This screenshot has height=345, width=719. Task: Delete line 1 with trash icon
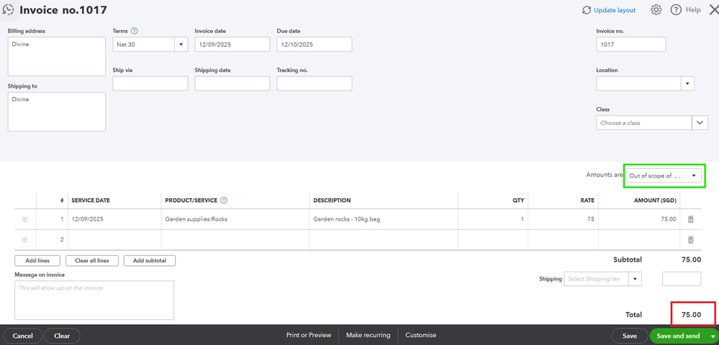(691, 219)
